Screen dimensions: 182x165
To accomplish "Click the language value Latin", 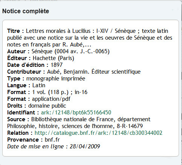I will coord(39,85).
